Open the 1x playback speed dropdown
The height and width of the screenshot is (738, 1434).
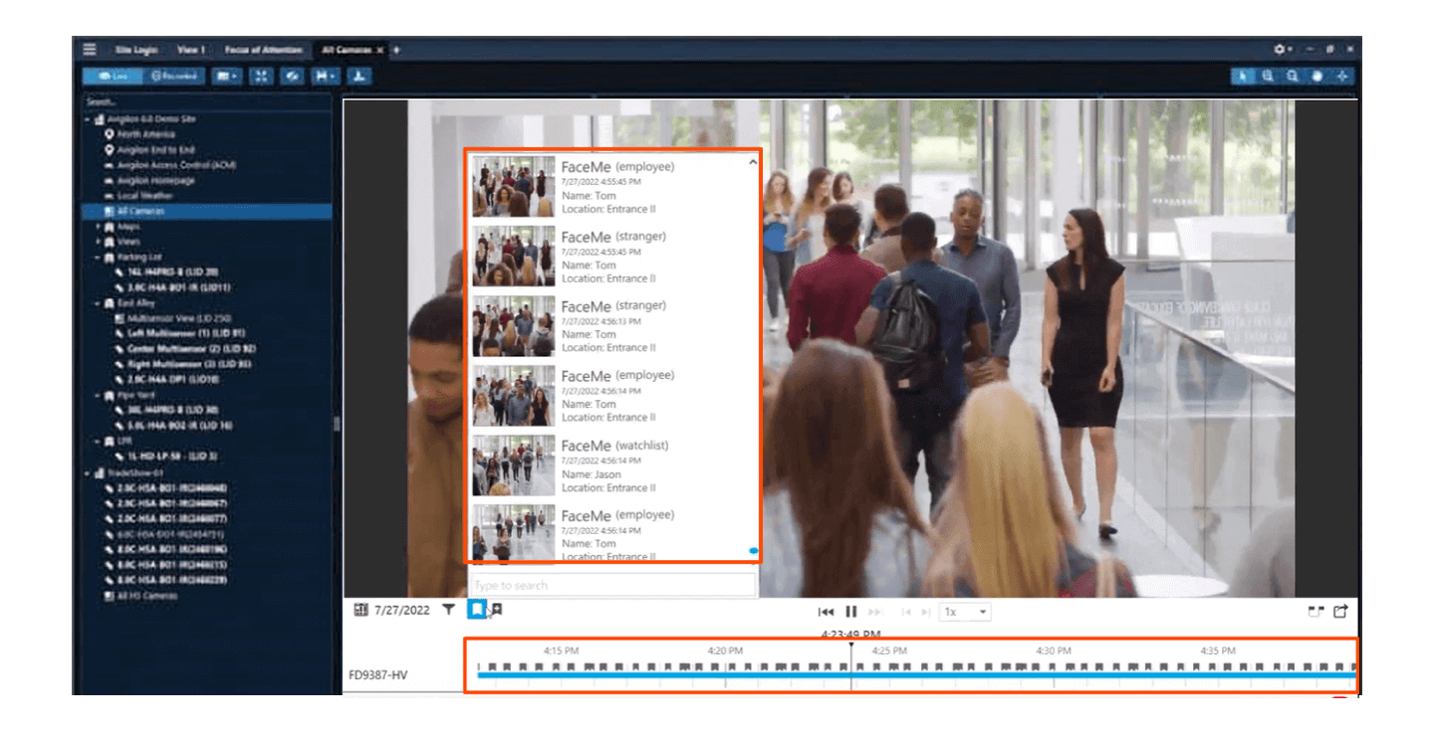tap(965, 612)
